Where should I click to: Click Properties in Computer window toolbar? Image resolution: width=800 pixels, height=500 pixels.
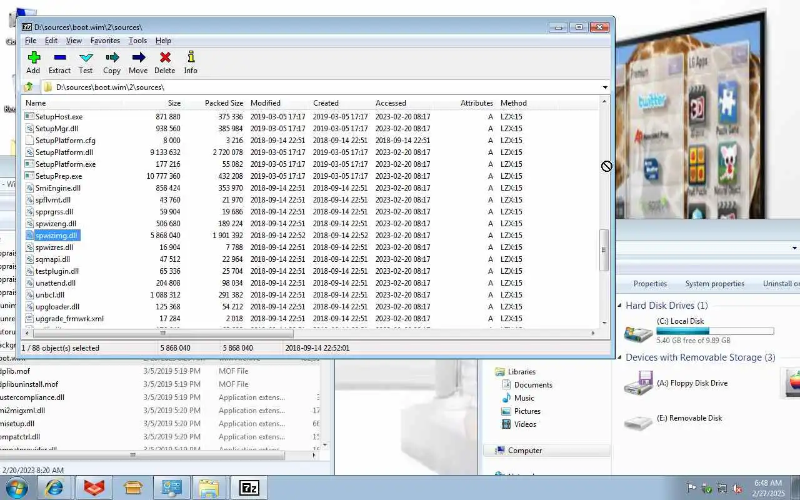[650, 284]
